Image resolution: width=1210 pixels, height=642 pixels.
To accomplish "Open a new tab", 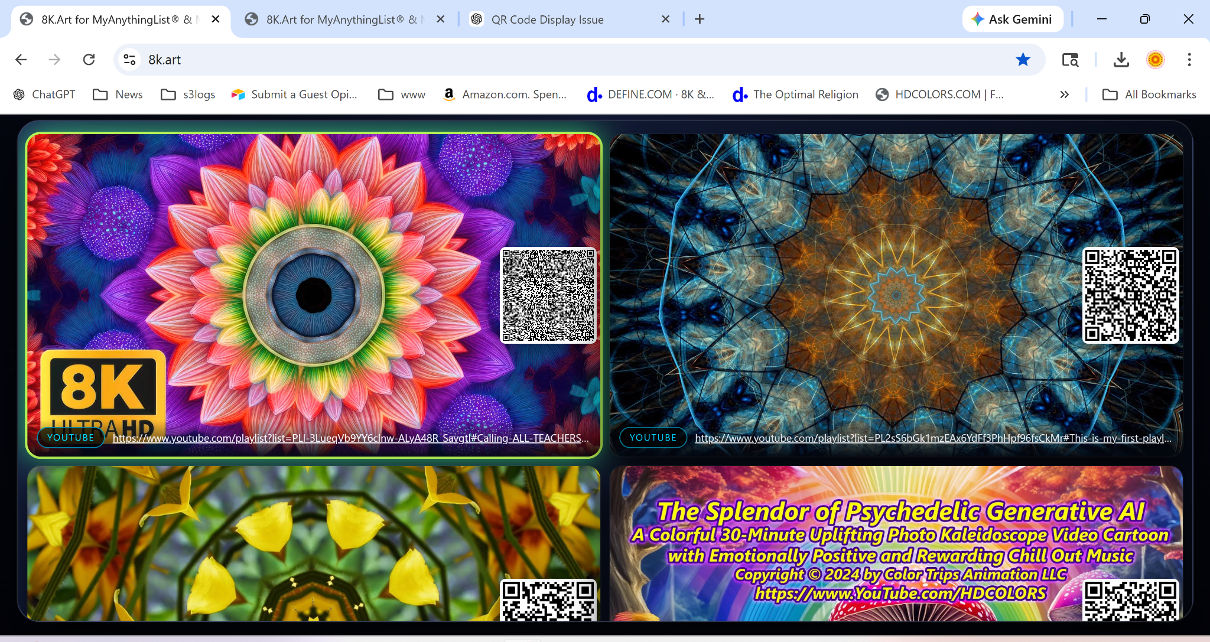I will click(700, 19).
